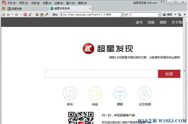The width and height of the screenshot is (188, 124).
Task: Click the 读书 book circle icon
Action: (x=70, y=93)
